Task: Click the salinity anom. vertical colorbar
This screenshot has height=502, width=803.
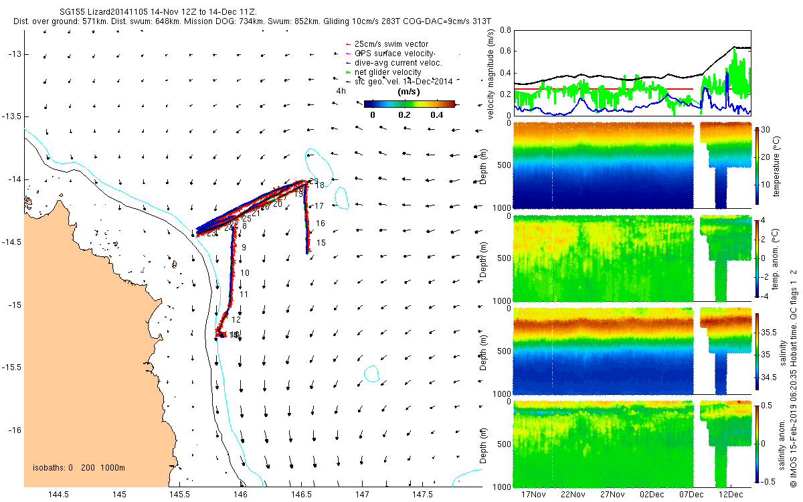Action: 757,443
